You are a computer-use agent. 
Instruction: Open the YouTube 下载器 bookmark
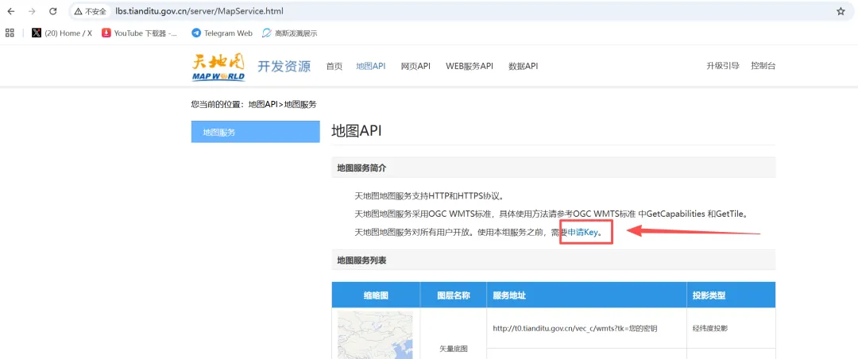140,33
